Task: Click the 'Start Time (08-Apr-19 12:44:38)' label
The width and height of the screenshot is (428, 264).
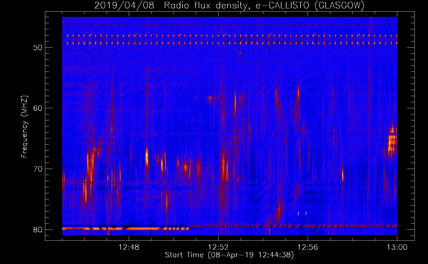Action: tap(229, 255)
